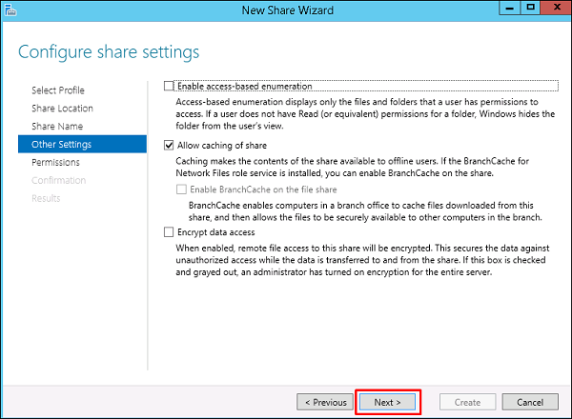Click the grayed-out Enable BranchCache checkbox
The width and height of the screenshot is (572, 419).
(x=183, y=190)
